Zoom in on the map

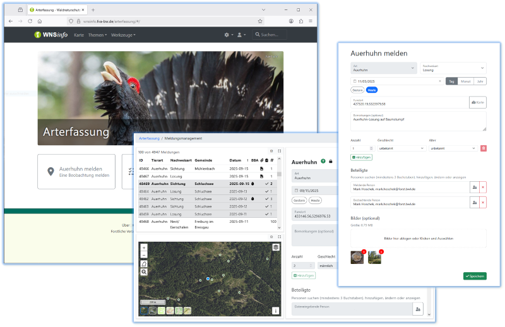pos(144,247)
